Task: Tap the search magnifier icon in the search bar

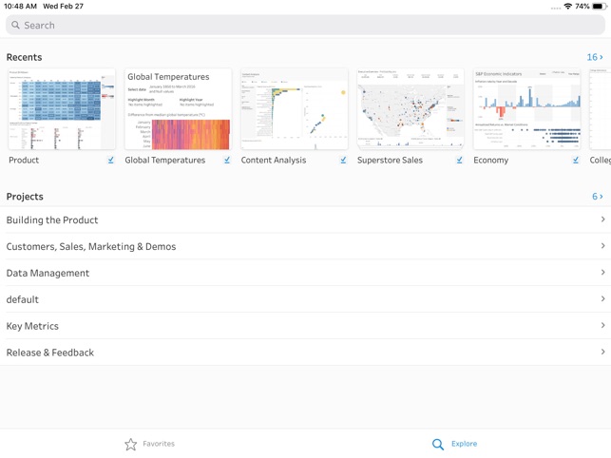Action: coord(15,25)
